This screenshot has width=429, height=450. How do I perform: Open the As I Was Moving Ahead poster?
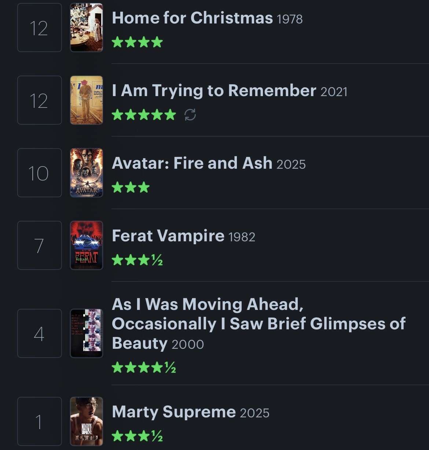tap(87, 333)
